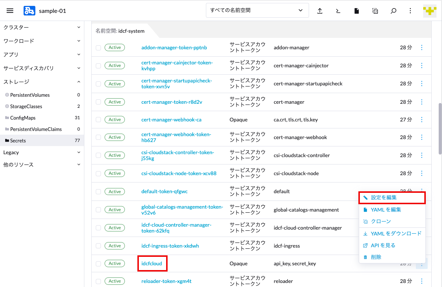The width and height of the screenshot is (442, 287).
Task: Open the cert-manager-webhook-ca secret link
Action: pyautogui.click(x=171, y=120)
